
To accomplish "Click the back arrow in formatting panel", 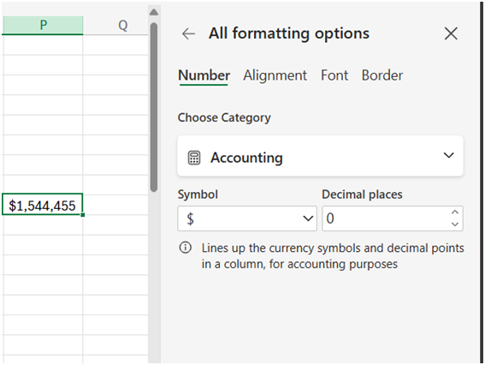I will pos(188,33).
